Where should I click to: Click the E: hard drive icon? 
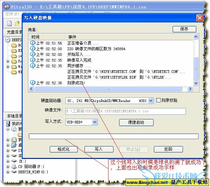[14, 161]
